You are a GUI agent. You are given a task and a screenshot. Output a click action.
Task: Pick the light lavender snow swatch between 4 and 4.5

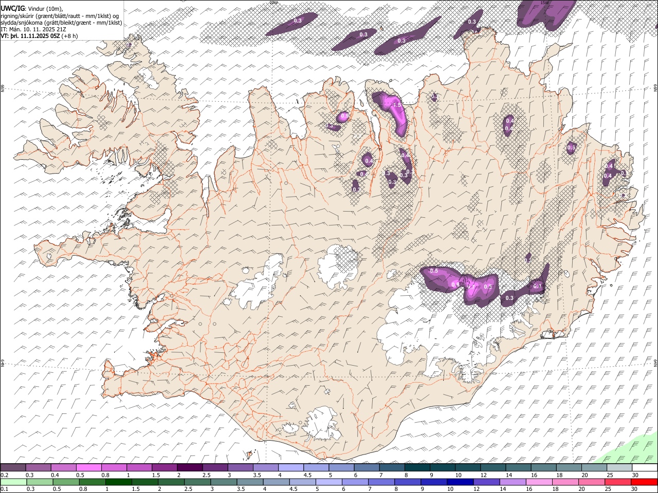[290, 468]
